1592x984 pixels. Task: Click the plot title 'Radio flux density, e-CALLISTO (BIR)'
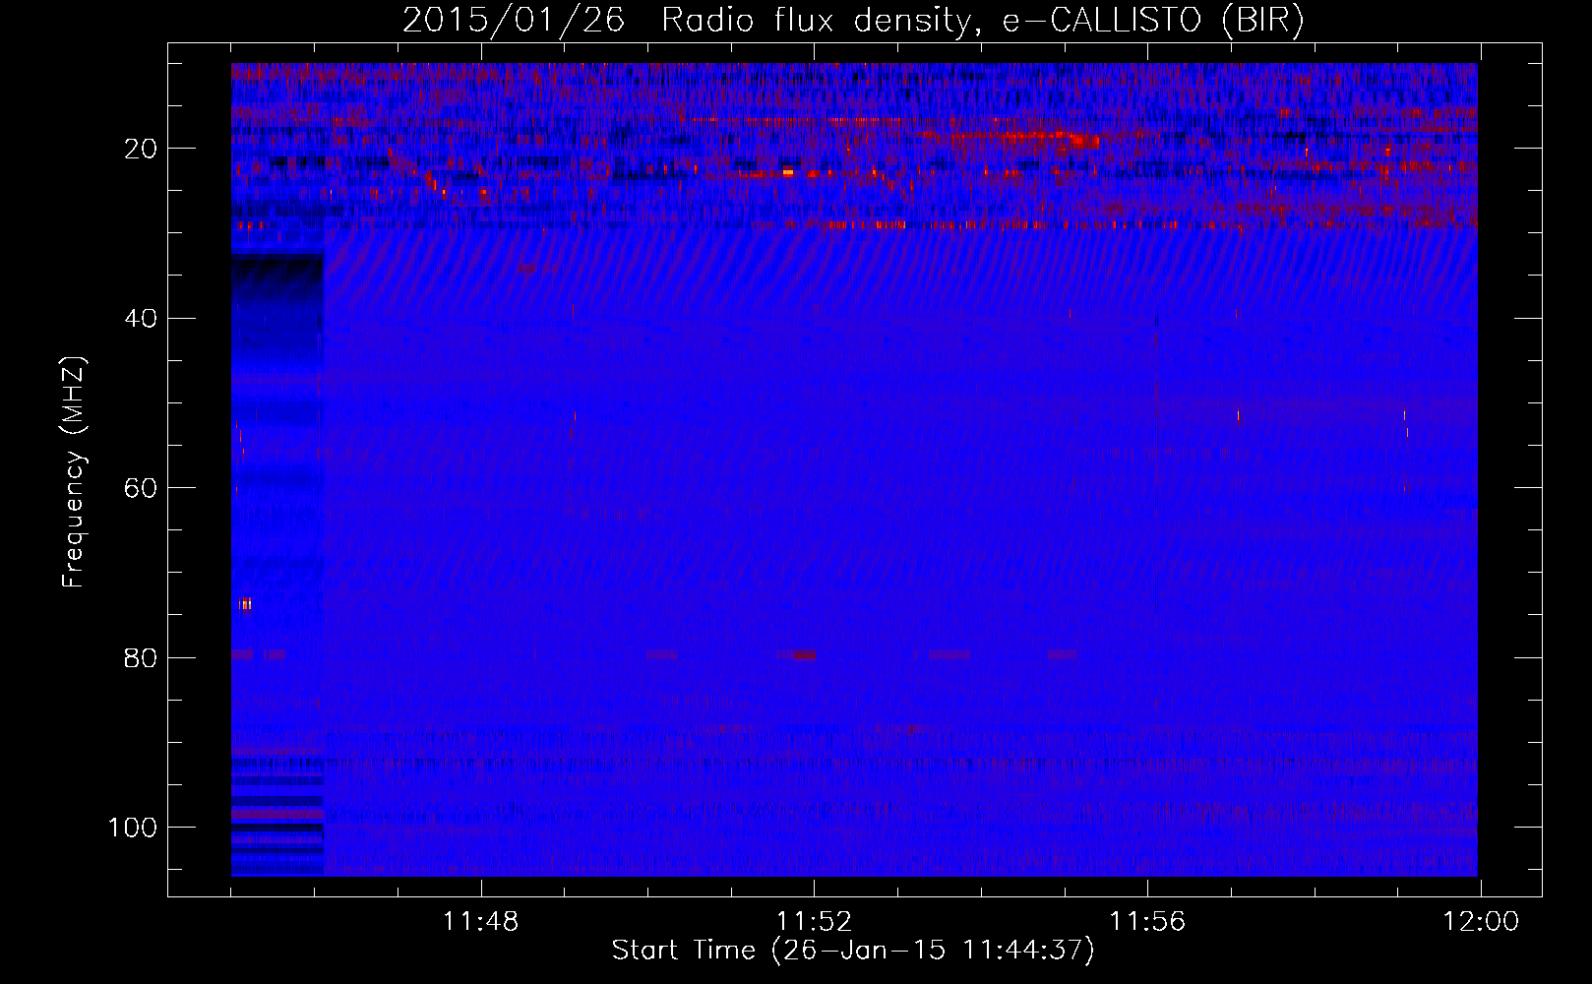tap(983, 20)
